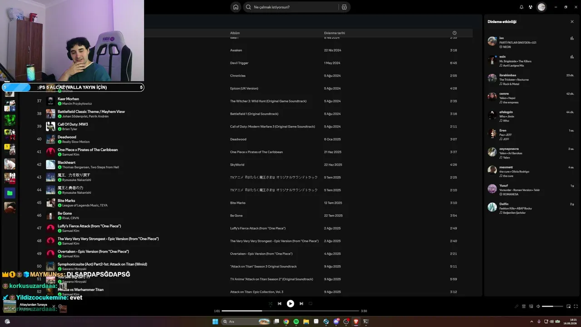Select the track Overtaken - Epic Version
This screenshot has height=327, width=581.
click(93, 252)
